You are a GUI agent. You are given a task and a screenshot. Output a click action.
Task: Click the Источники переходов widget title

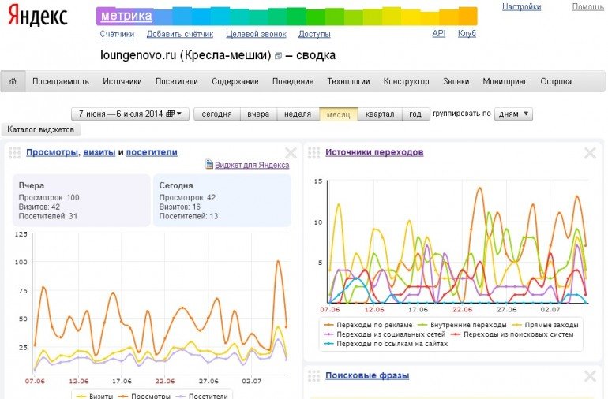[x=374, y=152]
